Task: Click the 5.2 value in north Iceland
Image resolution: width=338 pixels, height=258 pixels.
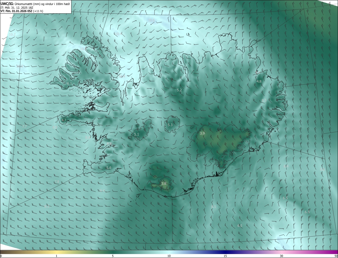Action: [179, 90]
